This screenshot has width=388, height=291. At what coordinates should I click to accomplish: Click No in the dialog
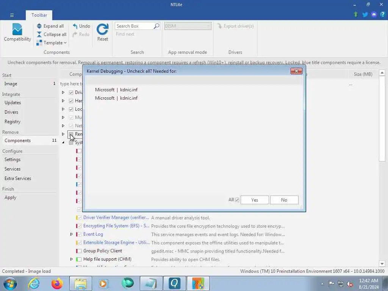click(x=284, y=200)
